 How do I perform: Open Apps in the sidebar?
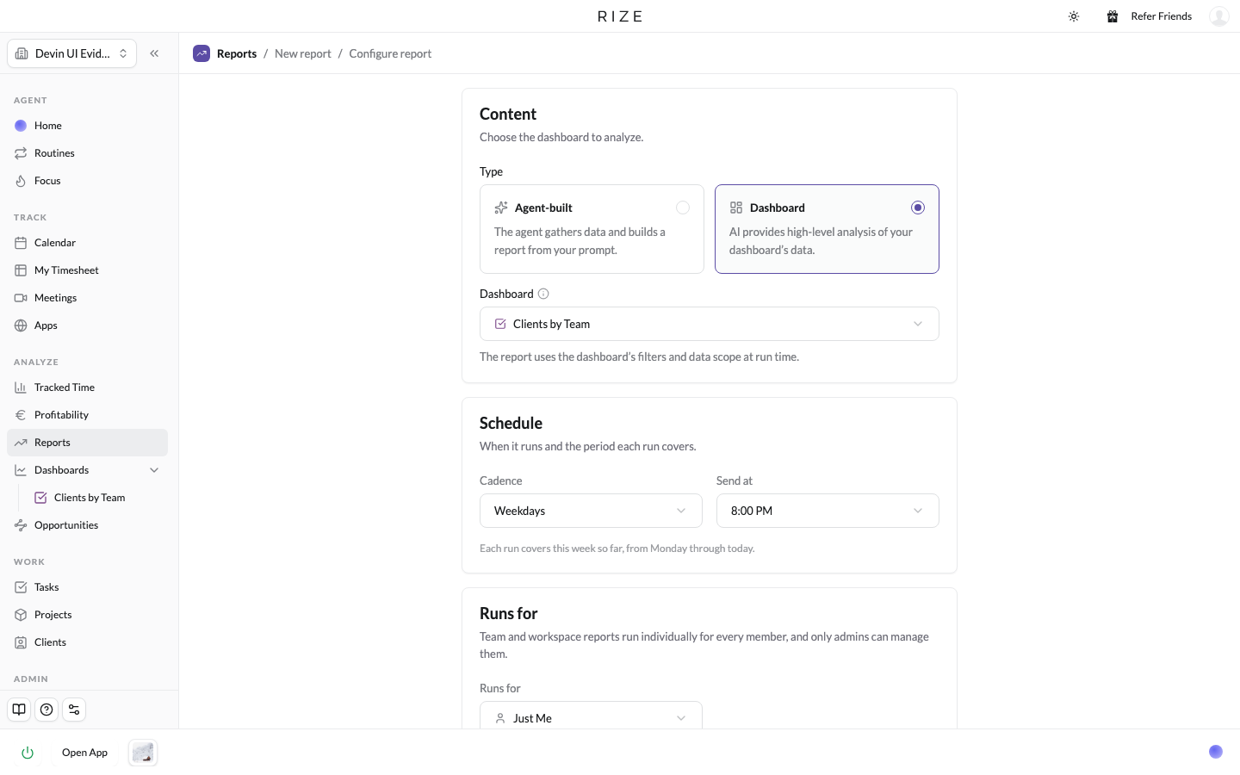(x=87, y=325)
